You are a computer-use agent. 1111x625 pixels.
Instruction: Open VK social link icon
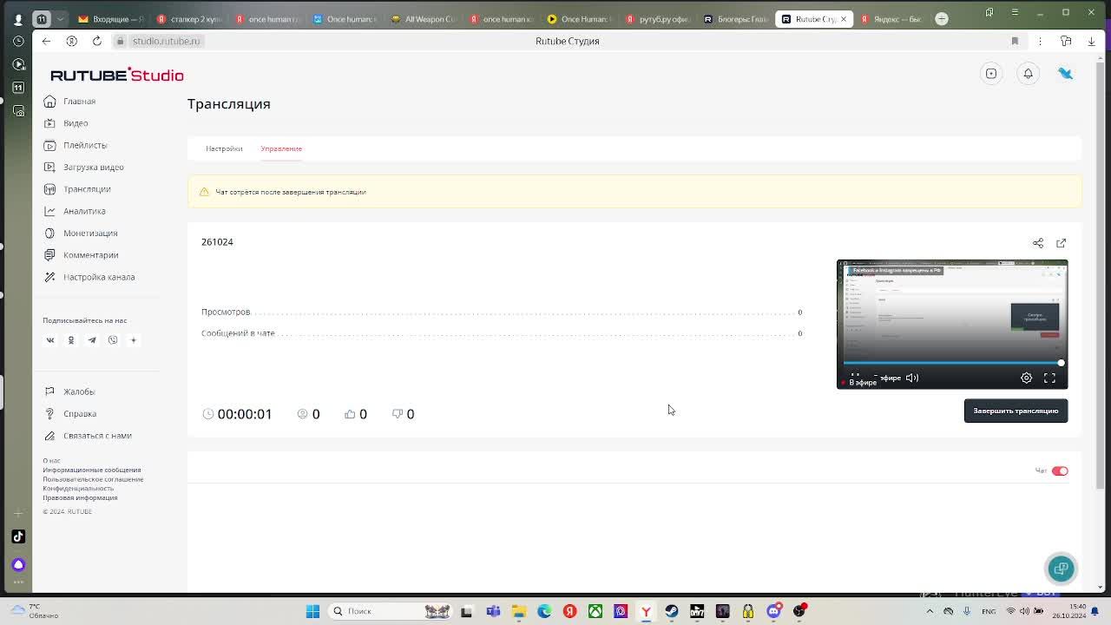coord(50,340)
